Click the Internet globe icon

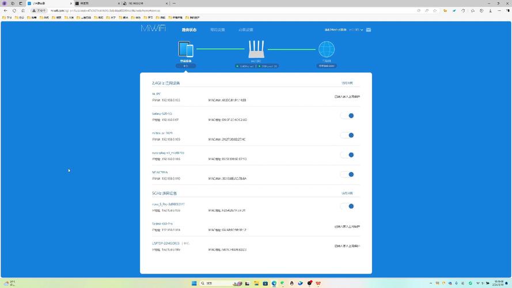click(327, 50)
